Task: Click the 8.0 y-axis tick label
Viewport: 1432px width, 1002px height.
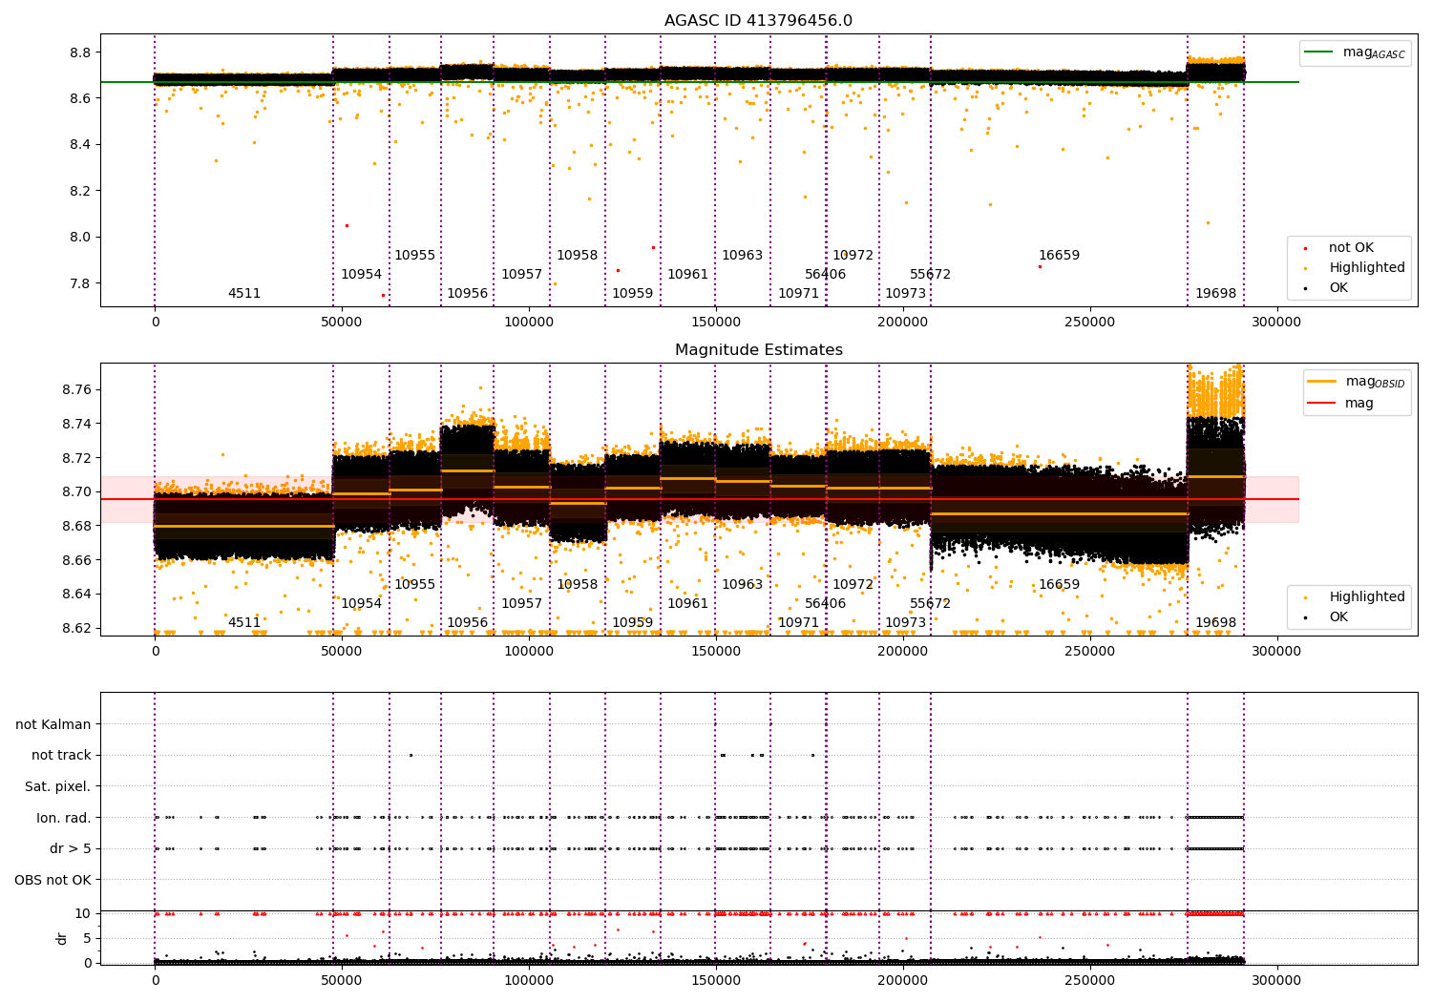Action: pos(80,238)
